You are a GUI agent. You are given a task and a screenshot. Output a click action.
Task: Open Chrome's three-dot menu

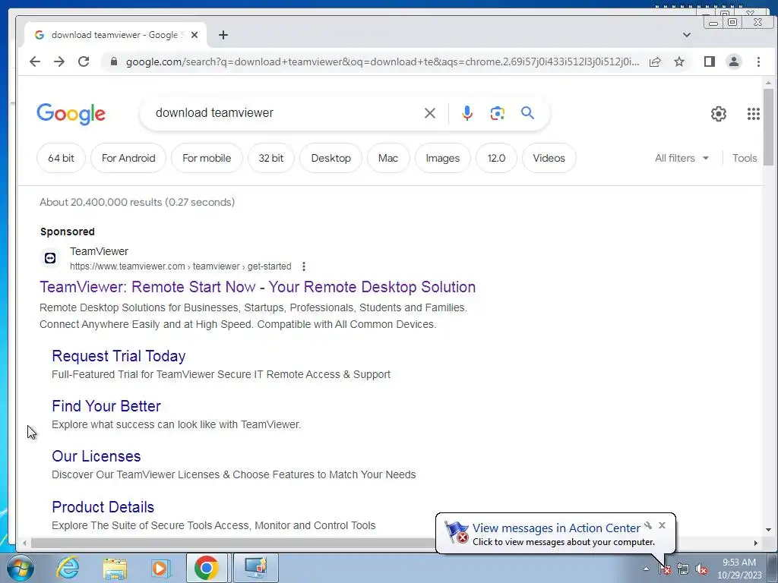pos(758,61)
